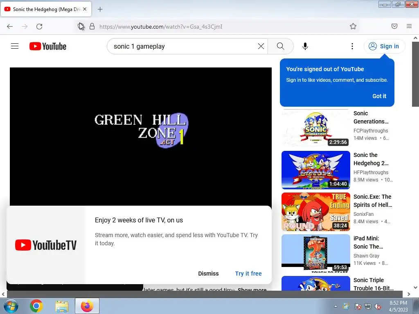Open Sonic Generations video thumbnail

click(315, 128)
